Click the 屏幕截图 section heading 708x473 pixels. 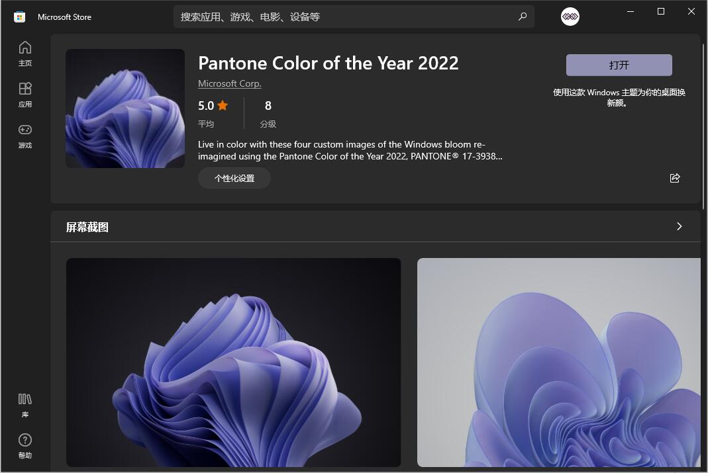tap(87, 227)
